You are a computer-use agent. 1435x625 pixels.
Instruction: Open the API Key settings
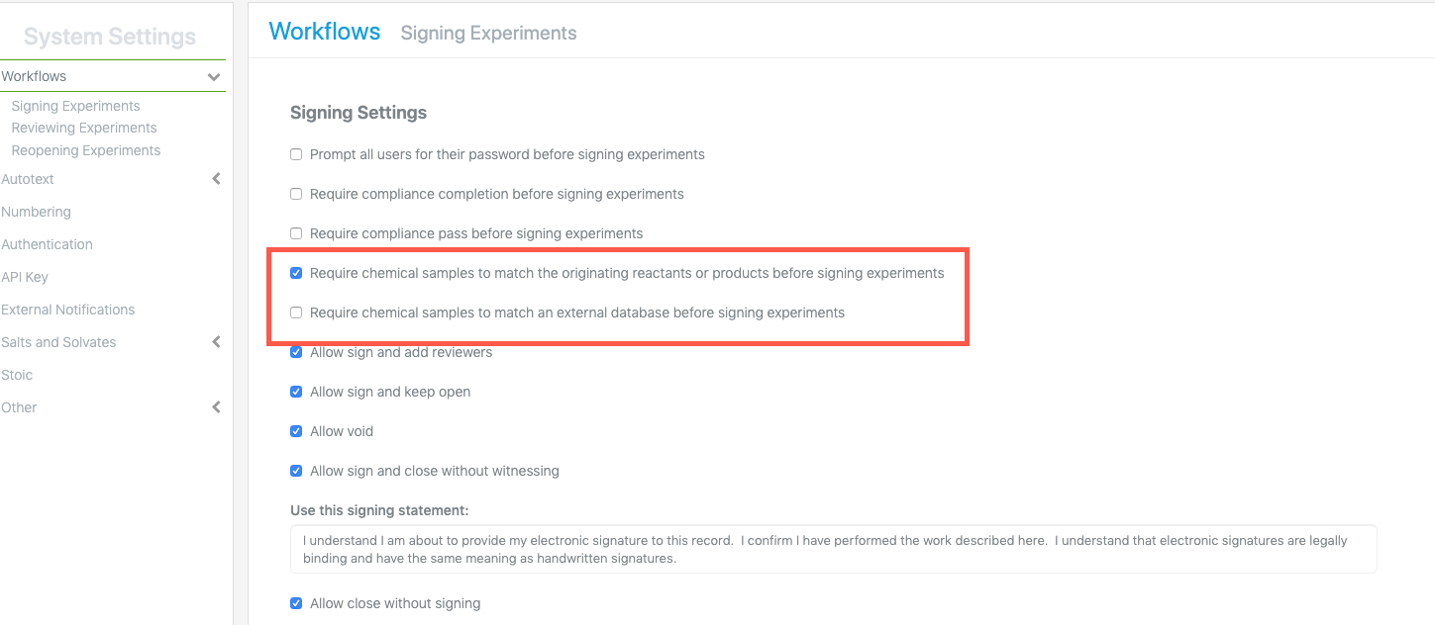tap(25, 277)
